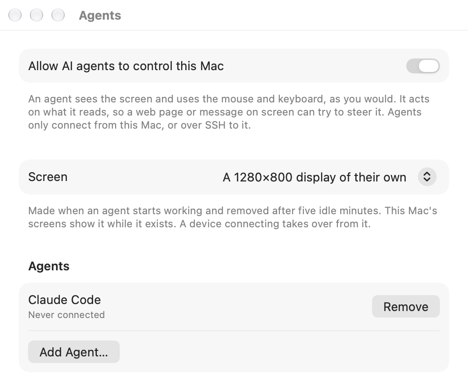
Task: Click the 'A 1280×800 display of their own' value
Action: pos(314,177)
